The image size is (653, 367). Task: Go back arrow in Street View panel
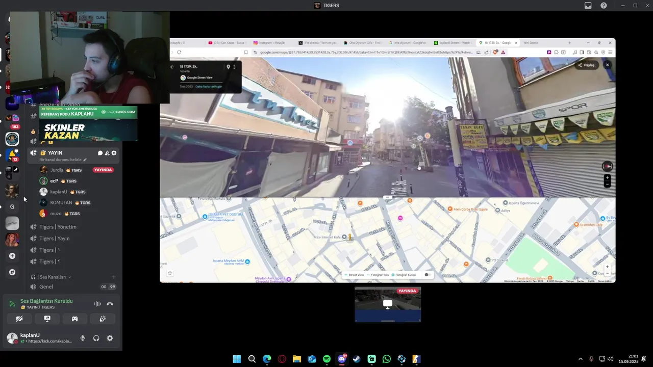[172, 67]
